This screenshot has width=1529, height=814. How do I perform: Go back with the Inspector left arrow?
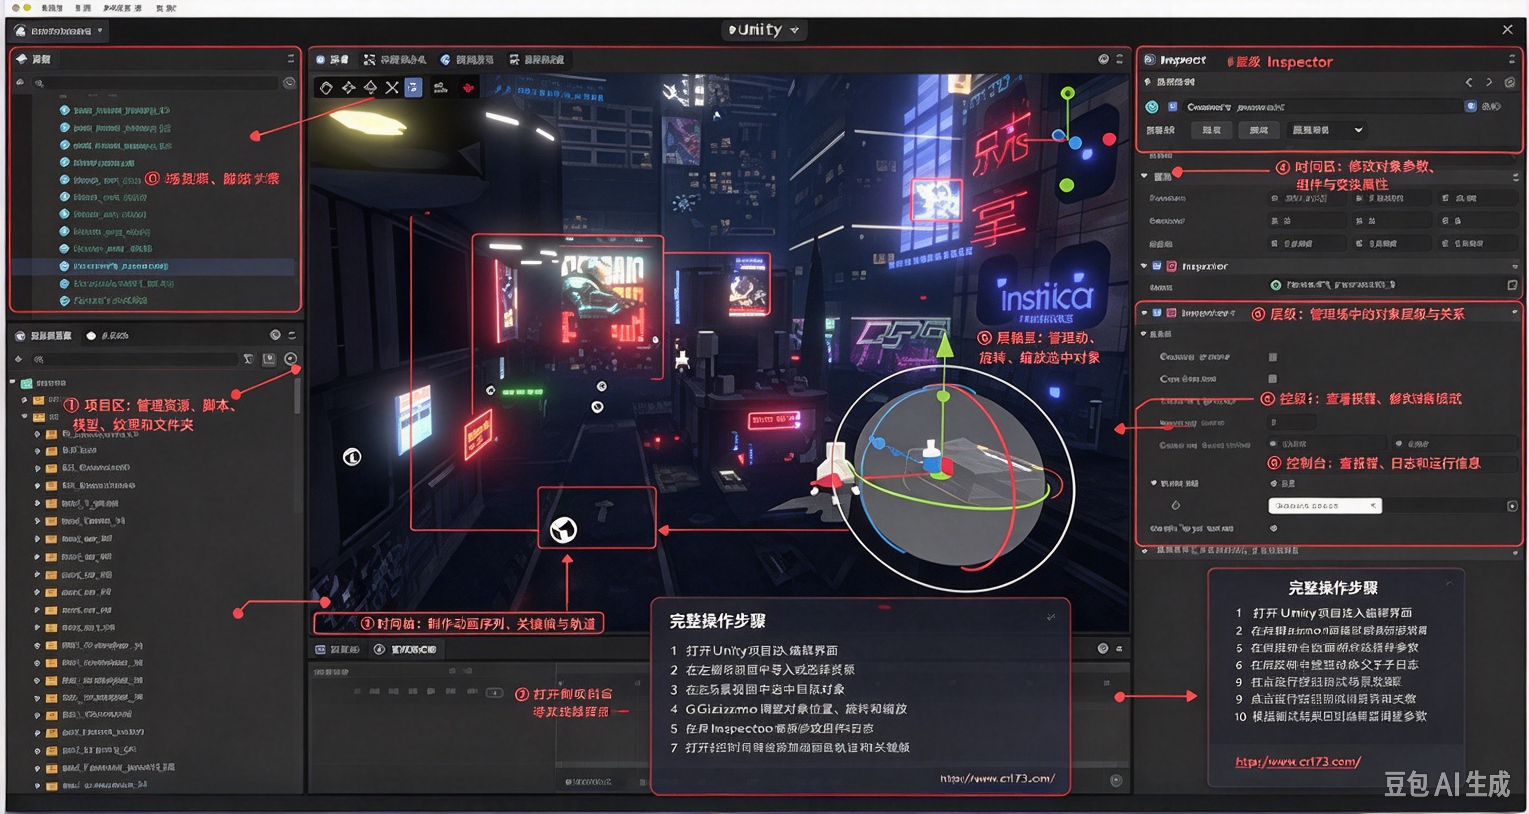[1469, 83]
